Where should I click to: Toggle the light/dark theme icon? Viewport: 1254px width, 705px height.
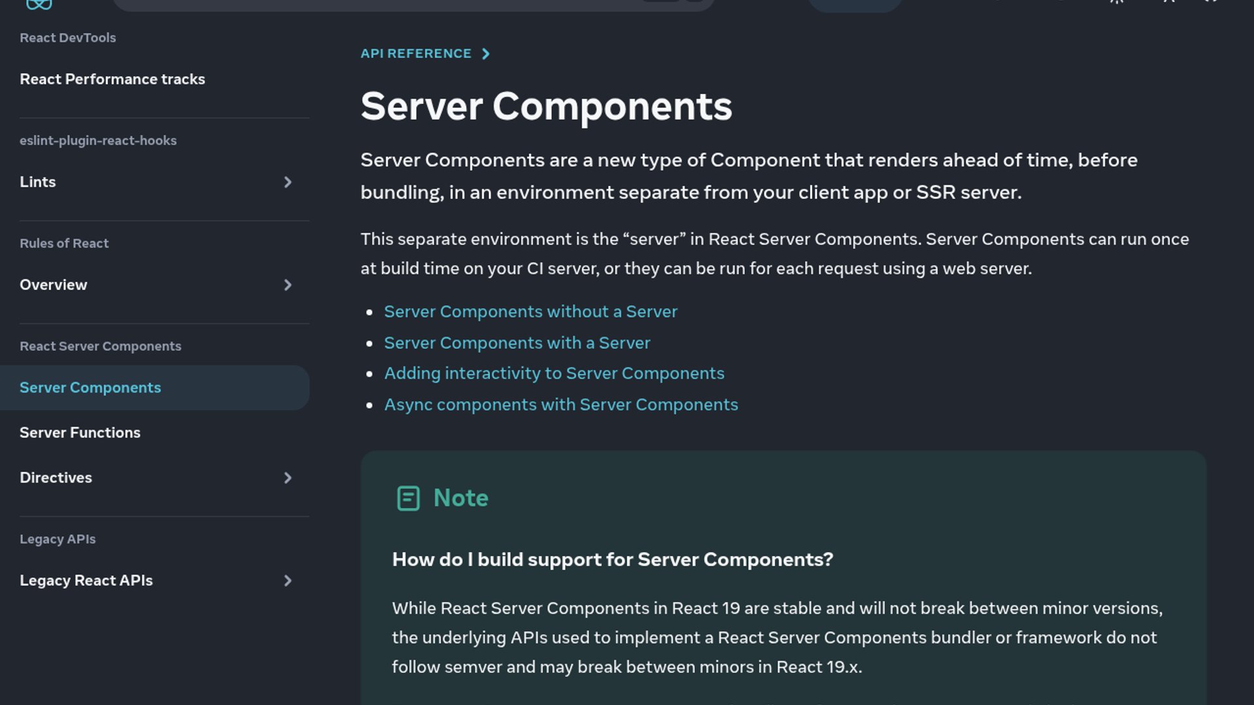[1117, 2]
